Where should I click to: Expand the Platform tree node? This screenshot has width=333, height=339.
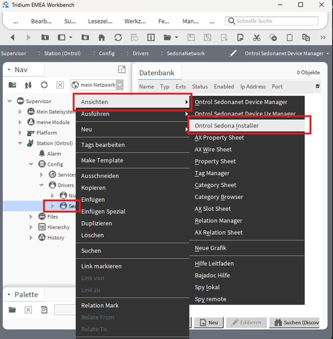[20, 133]
